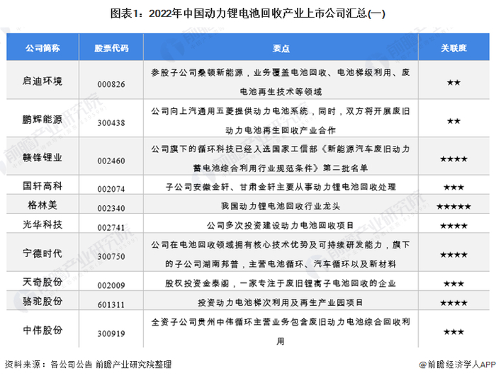Click the company name 骆驼股份
The image size is (496, 378).
pos(43,302)
